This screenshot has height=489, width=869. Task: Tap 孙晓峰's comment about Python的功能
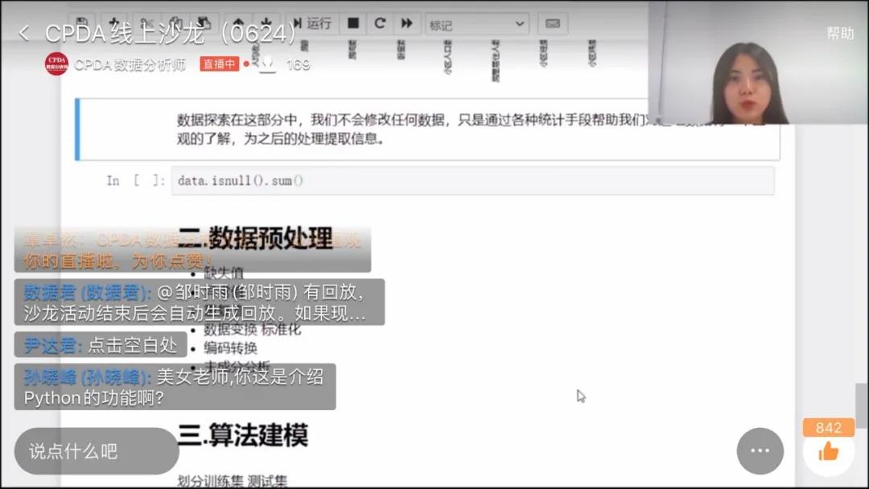coord(175,387)
